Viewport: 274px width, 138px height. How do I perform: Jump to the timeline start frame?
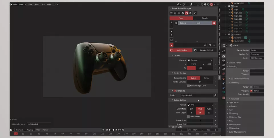pyautogui.click(x=107, y=130)
